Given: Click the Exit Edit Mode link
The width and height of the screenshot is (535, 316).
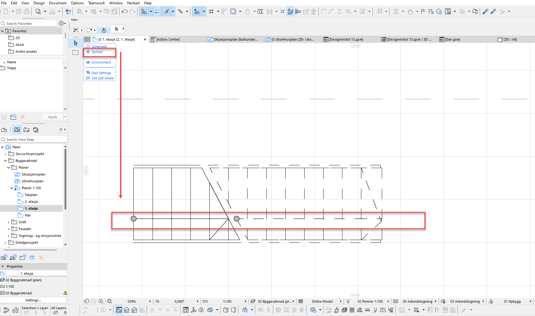Looking at the screenshot, I should click(102, 78).
